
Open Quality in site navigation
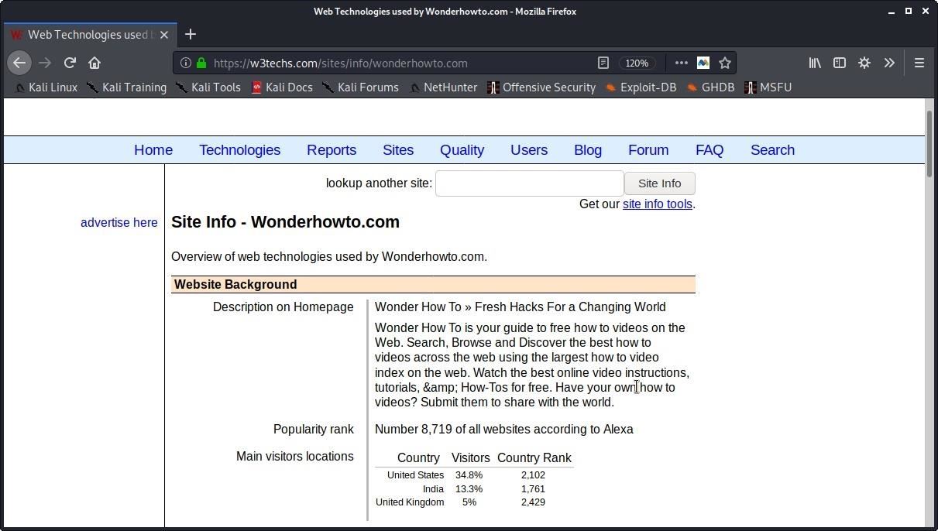pos(462,150)
